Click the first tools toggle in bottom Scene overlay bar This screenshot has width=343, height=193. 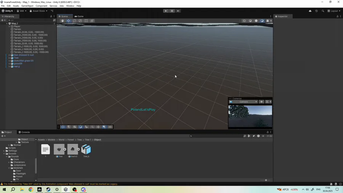63,127
